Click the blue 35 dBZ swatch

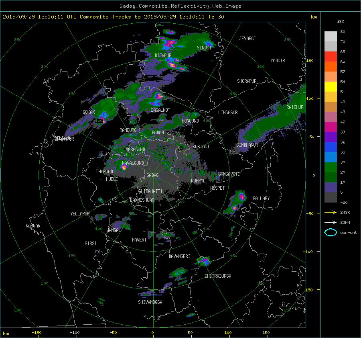[x=331, y=147]
